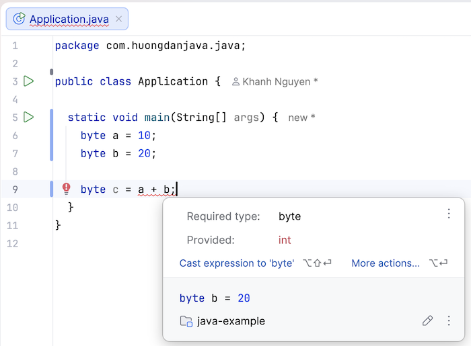Open the options menu beside Required type
The image size is (471, 346).
(x=449, y=214)
